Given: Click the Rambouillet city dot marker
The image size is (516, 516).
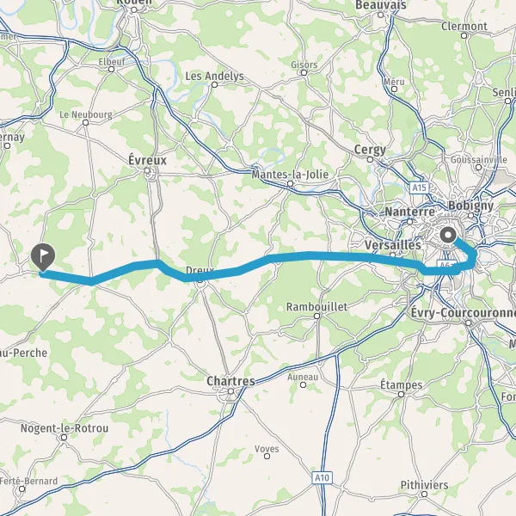Looking at the screenshot, I should click(316, 316).
